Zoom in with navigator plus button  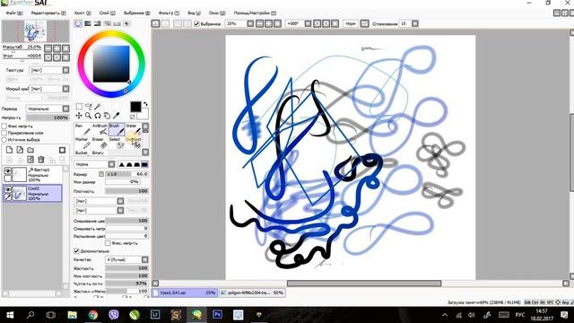57,48
